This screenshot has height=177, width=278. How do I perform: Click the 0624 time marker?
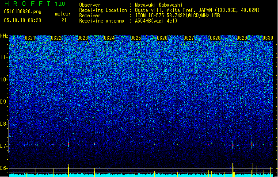tap(109, 38)
